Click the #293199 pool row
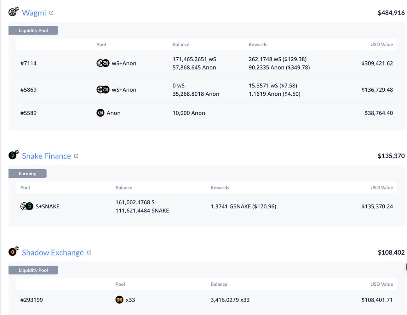This screenshot has height=315, width=407. [x=207, y=300]
